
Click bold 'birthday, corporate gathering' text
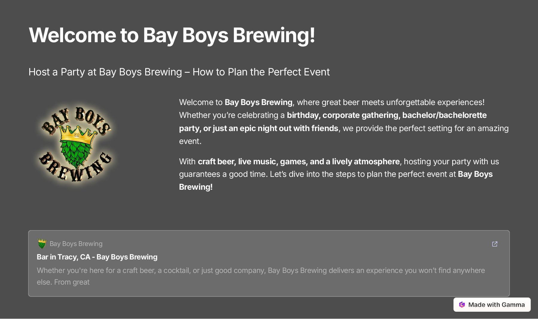click(343, 115)
